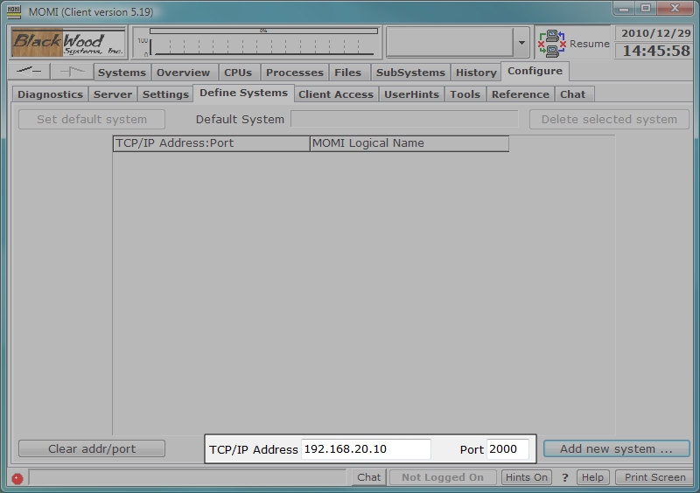The image size is (700, 493).
Task: Click the first line graph toolbar icon
Action: point(30,72)
